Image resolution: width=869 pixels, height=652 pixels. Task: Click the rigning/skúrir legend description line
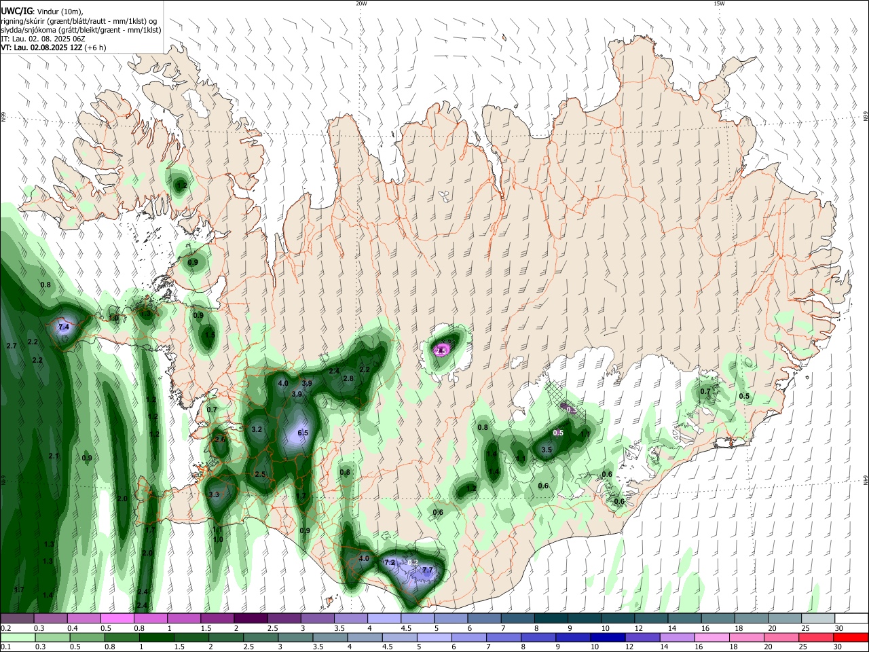coord(79,21)
